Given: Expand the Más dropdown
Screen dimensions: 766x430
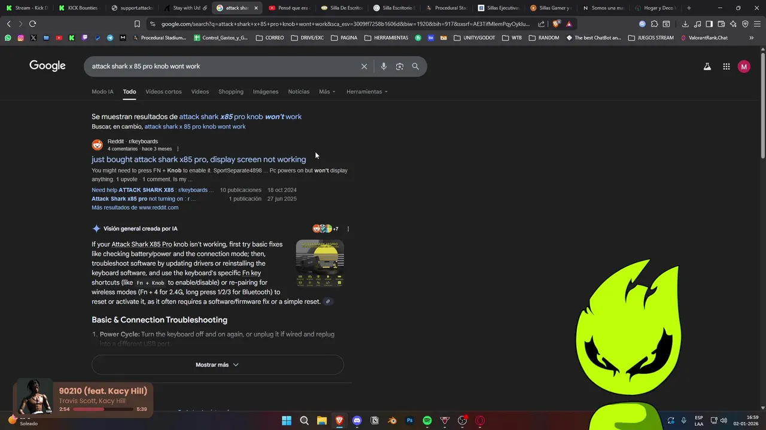Looking at the screenshot, I should click(327, 91).
